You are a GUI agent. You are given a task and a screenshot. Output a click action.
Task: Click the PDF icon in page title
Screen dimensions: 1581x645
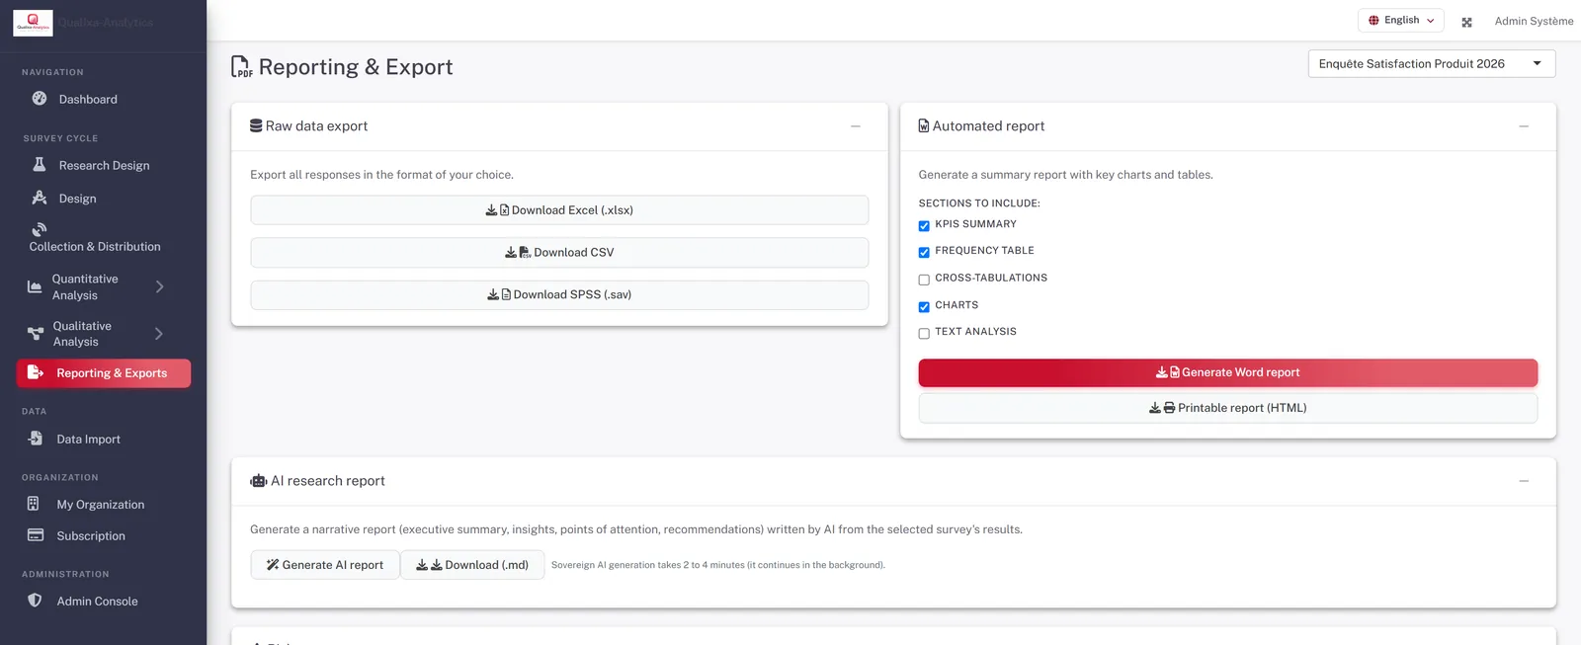241,66
